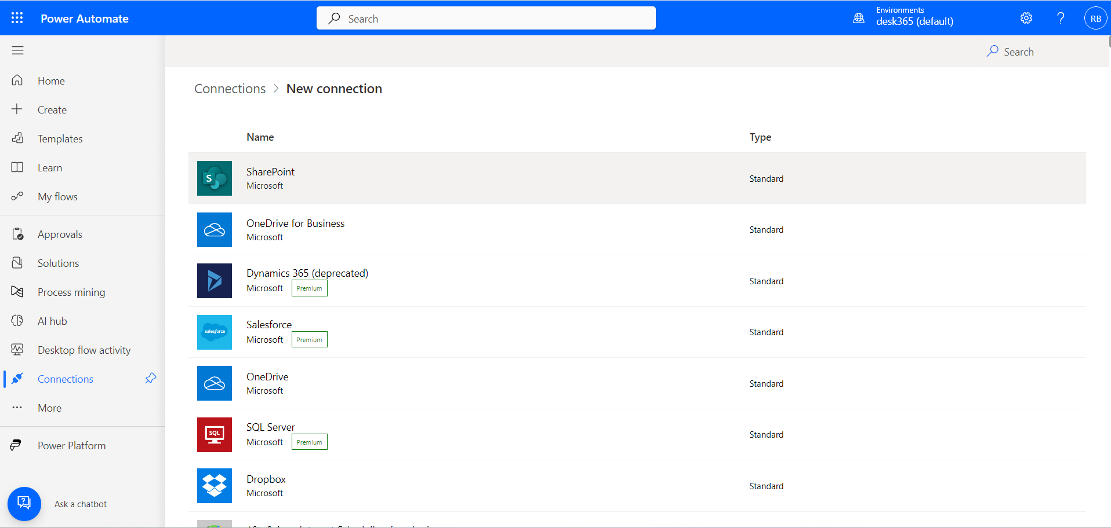Select the Dropbox connector icon
The image size is (1111, 528).
click(214, 485)
